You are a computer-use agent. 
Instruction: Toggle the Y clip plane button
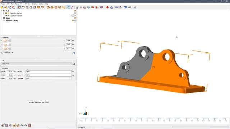[x=5, y=45]
